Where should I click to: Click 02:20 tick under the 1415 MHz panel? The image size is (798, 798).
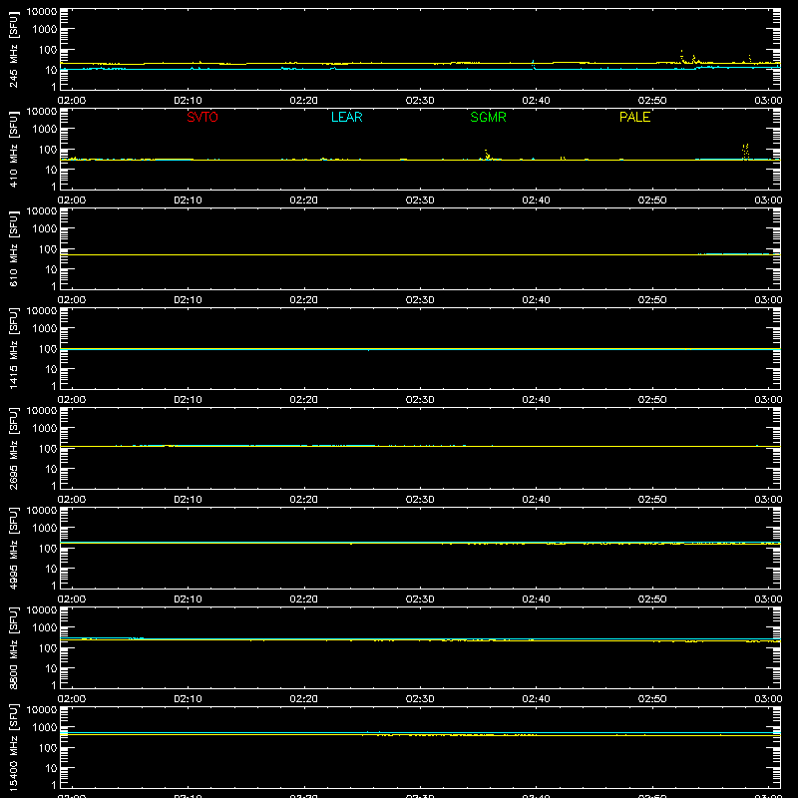(304, 400)
